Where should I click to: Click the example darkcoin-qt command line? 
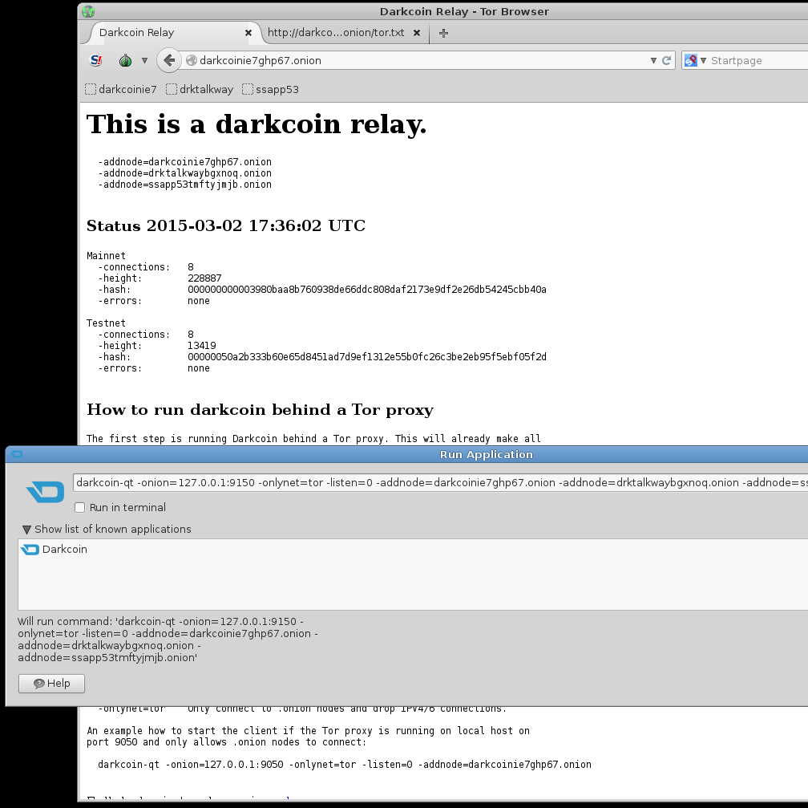coord(345,764)
